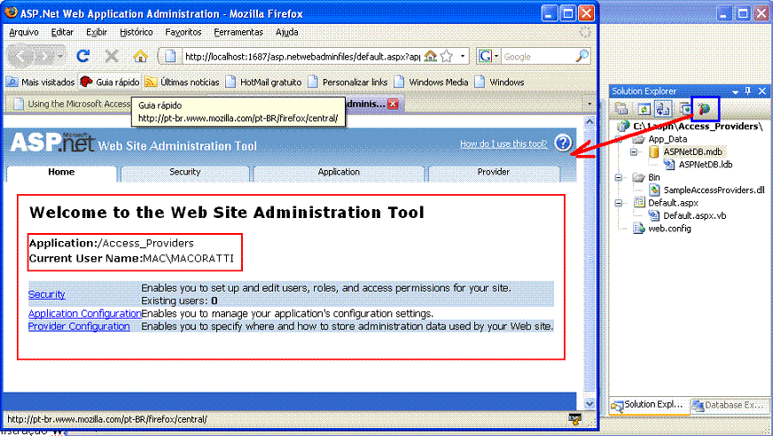Open the back/forward history dropdown arrow
773x436 pixels.
(x=59, y=56)
